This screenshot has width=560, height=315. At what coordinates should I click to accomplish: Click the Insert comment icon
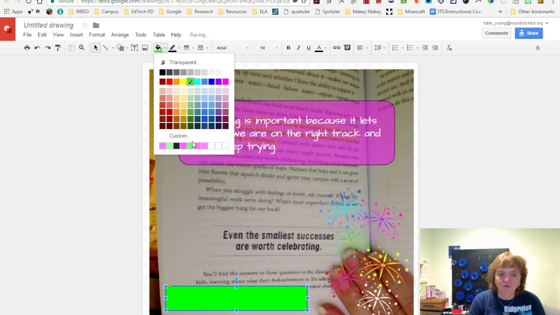pos(347,48)
